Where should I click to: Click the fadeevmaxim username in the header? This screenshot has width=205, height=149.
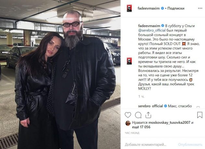pyautogui.click(x=148, y=8)
